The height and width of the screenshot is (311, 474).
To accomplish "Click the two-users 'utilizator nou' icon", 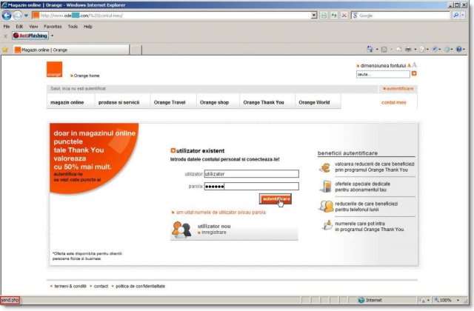I will pyautogui.click(x=181, y=230).
